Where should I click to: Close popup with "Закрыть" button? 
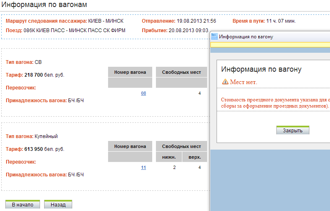tap(292, 130)
